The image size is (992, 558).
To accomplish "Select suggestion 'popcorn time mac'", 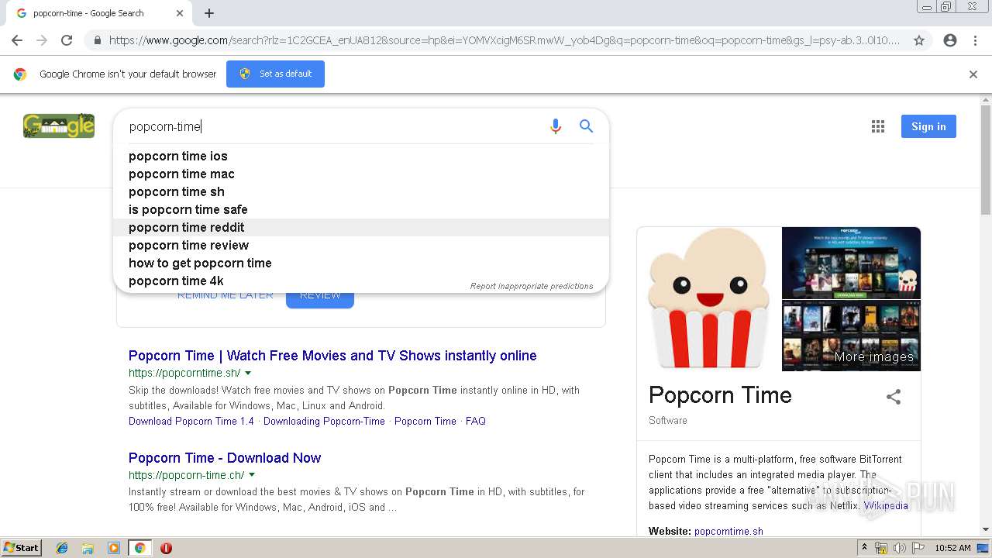I will [361, 174].
